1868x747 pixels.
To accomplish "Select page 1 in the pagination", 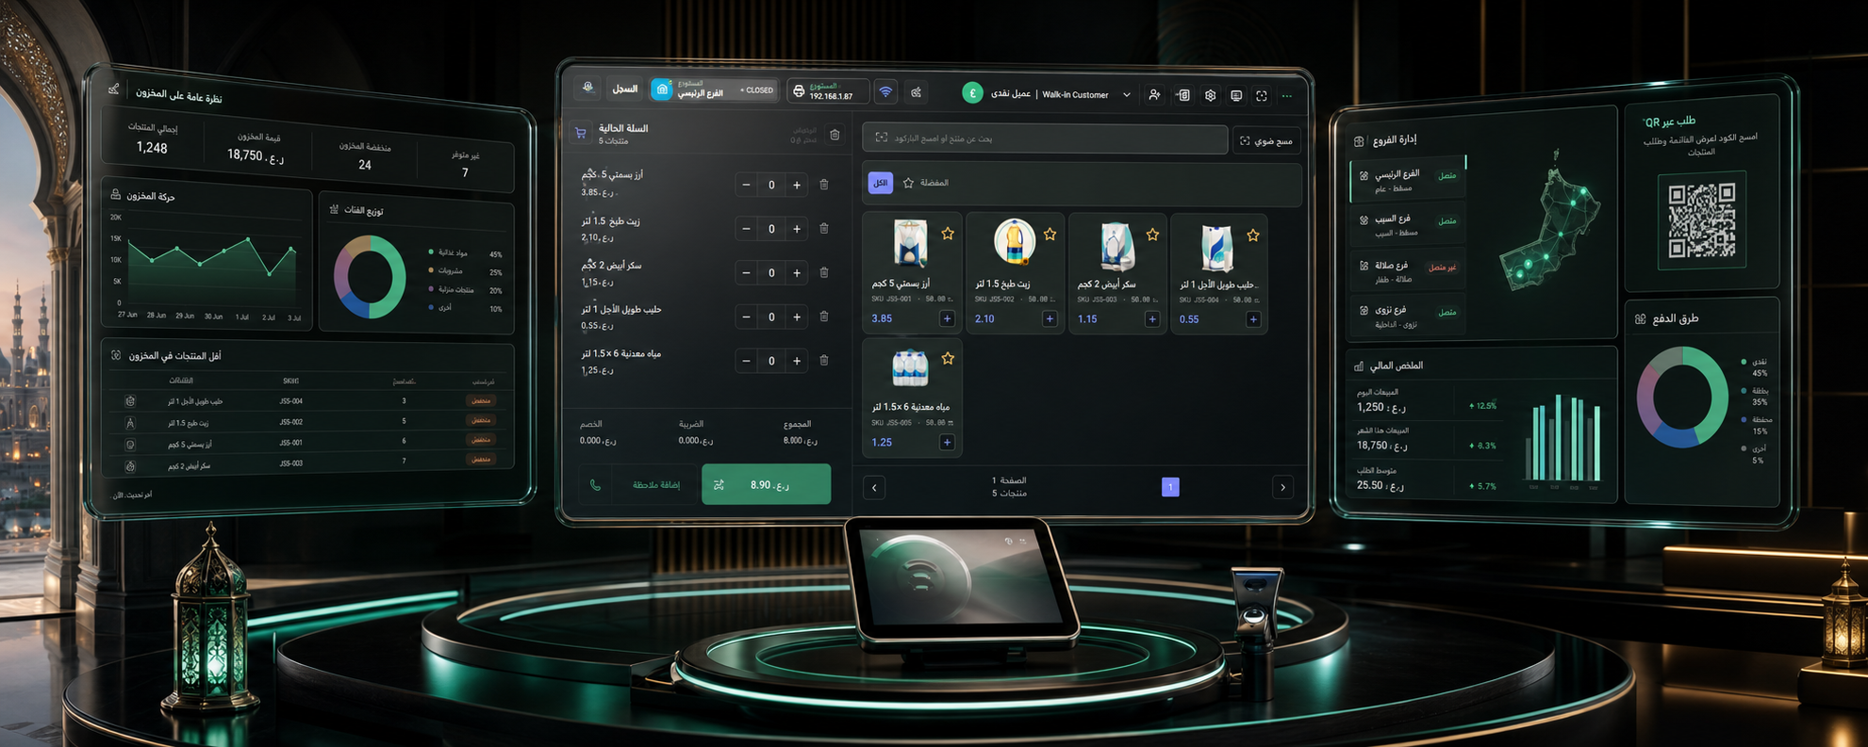I will (x=1170, y=487).
